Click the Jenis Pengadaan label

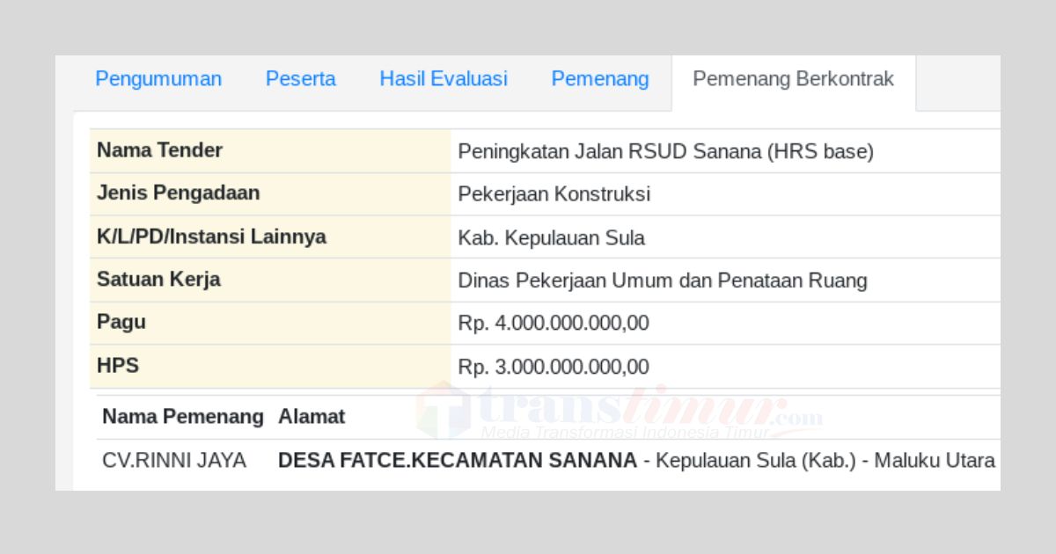(x=178, y=193)
